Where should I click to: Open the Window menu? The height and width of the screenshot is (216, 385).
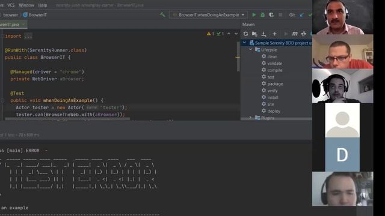26,5
